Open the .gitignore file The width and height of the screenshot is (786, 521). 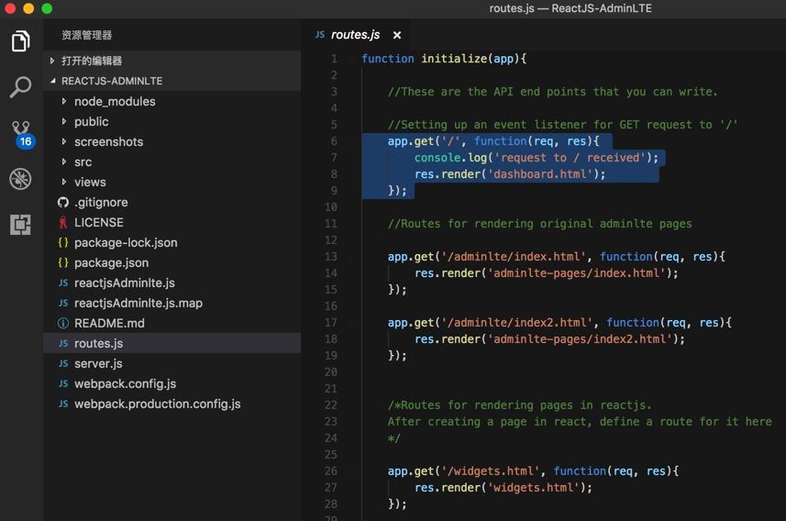point(101,203)
